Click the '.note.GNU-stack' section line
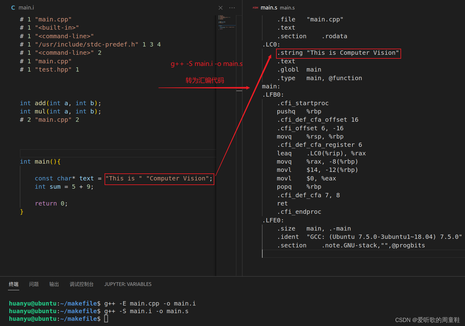The height and width of the screenshot is (326, 465). pyautogui.click(x=351, y=245)
